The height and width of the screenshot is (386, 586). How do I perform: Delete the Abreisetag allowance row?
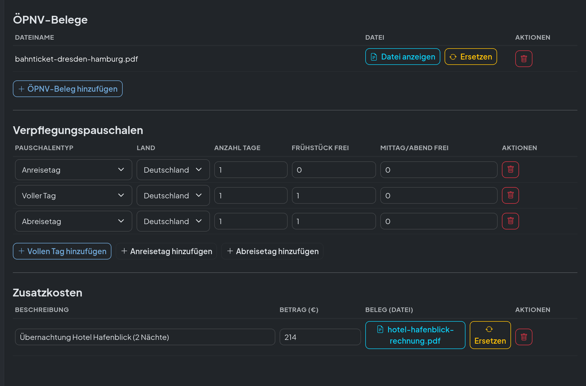point(510,221)
